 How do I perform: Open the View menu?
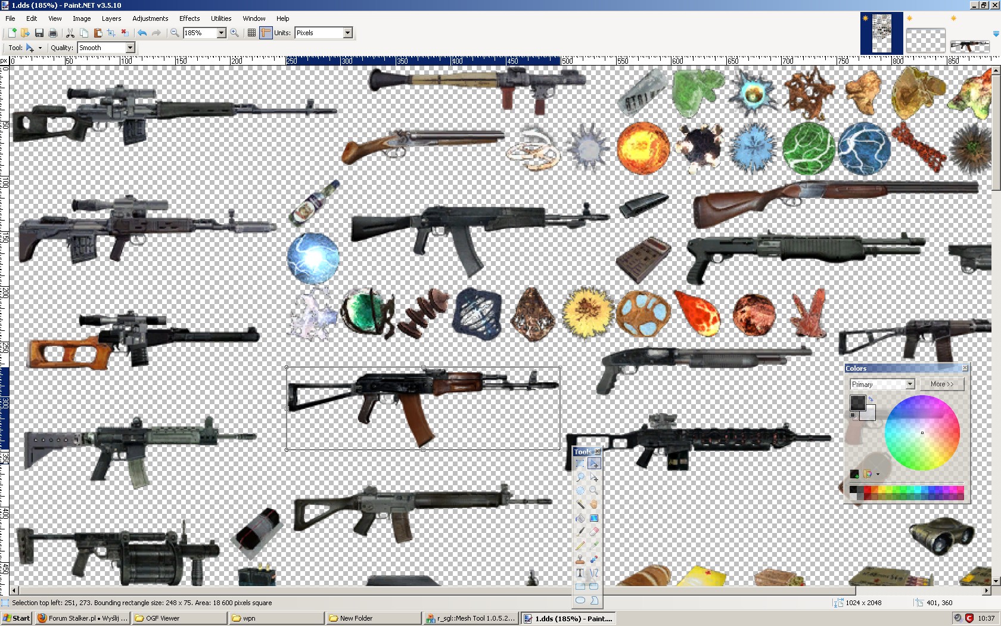pos(55,18)
